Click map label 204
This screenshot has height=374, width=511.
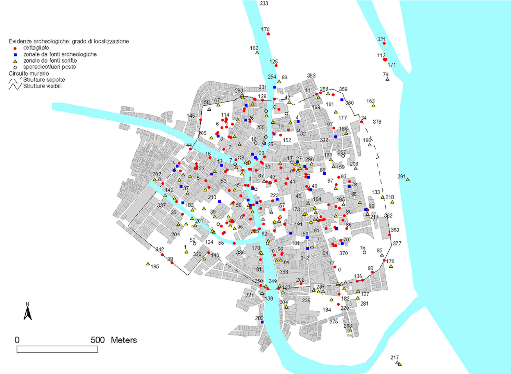point(175,235)
